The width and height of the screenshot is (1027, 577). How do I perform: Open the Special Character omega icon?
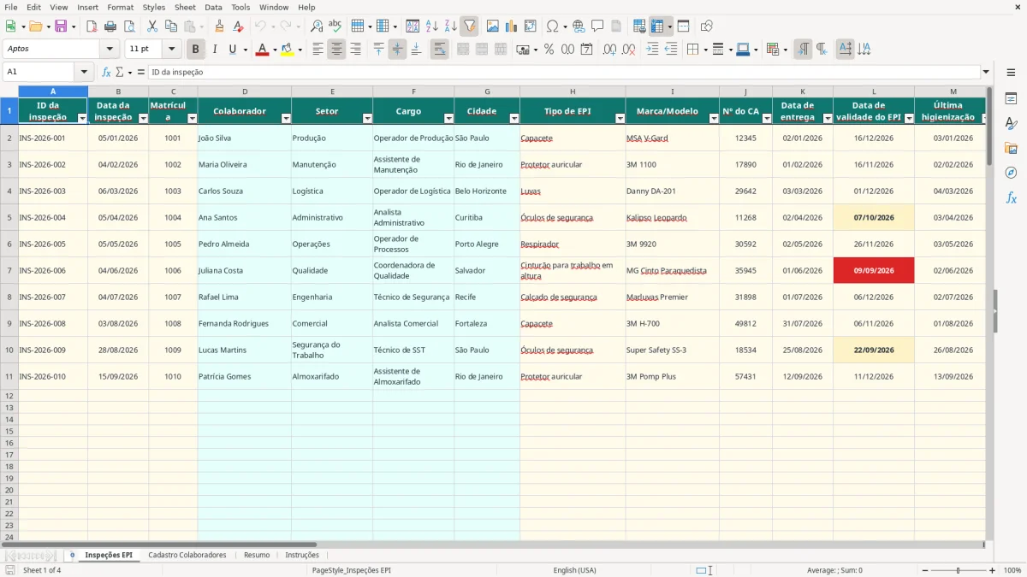pos(552,26)
